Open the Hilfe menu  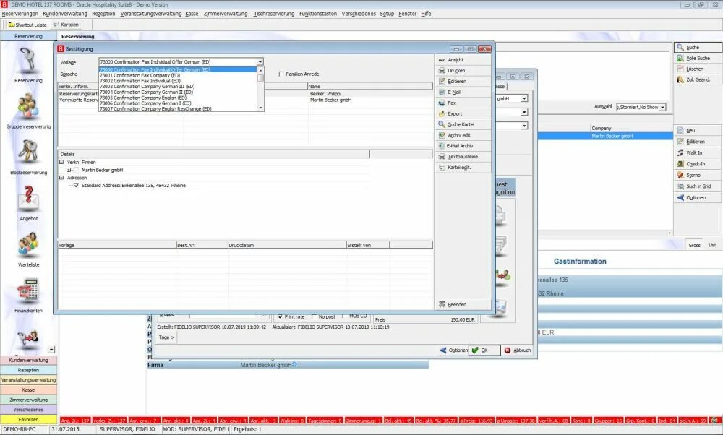(x=426, y=14)
